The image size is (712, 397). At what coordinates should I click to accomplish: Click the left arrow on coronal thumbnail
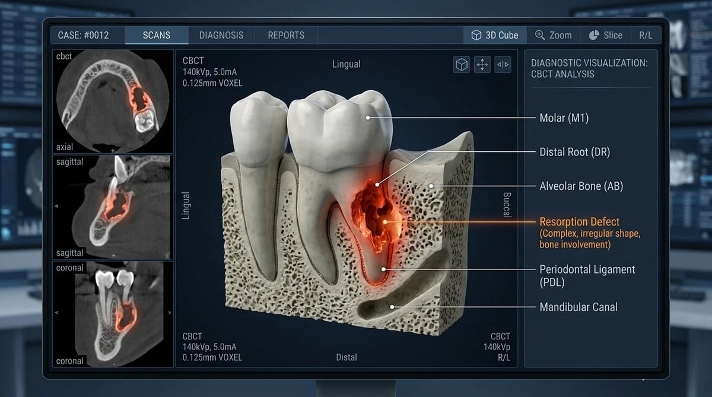pos(56,312)
